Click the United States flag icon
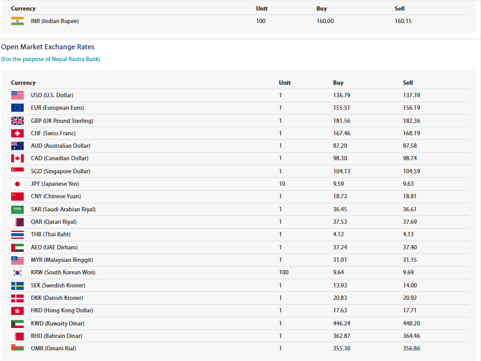Image resolution: width=481 pixels, height=361 pixels. 17,95
